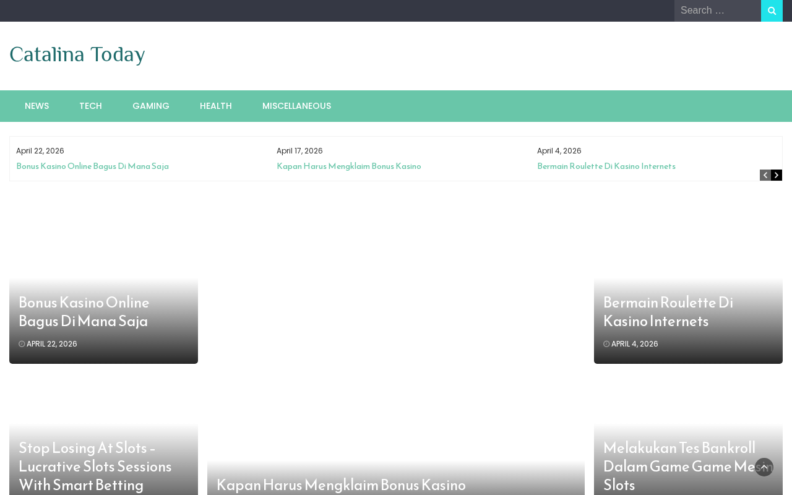Screen dimensions: 792x495
Task: Click the search magnifier icon button
Action: 772,11
